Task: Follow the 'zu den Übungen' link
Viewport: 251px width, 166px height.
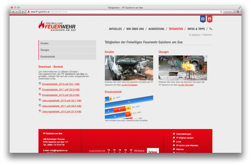Action: [186, 85]
